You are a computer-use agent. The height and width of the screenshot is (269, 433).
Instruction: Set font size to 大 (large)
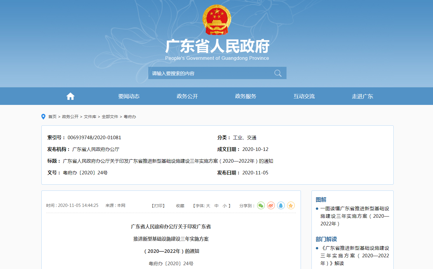208,206
